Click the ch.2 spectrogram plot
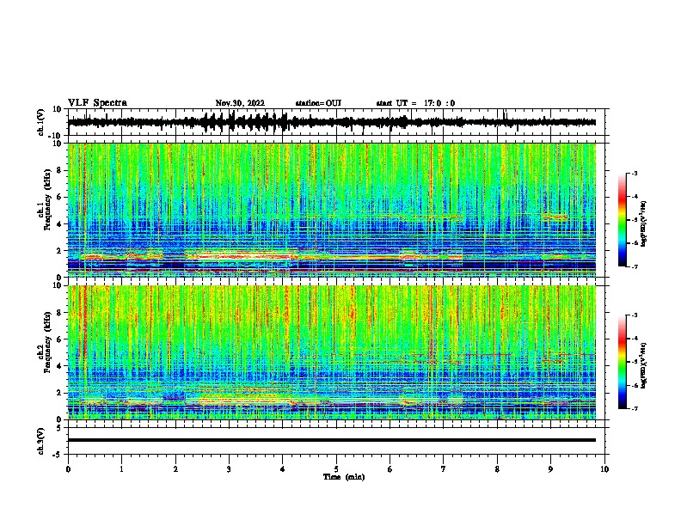The image size is (681, 526). tap(332, 352)
